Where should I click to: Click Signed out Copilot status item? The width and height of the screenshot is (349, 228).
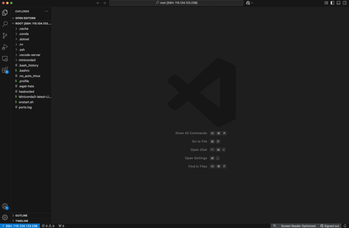pyautogui.click(x=330, y=226)
